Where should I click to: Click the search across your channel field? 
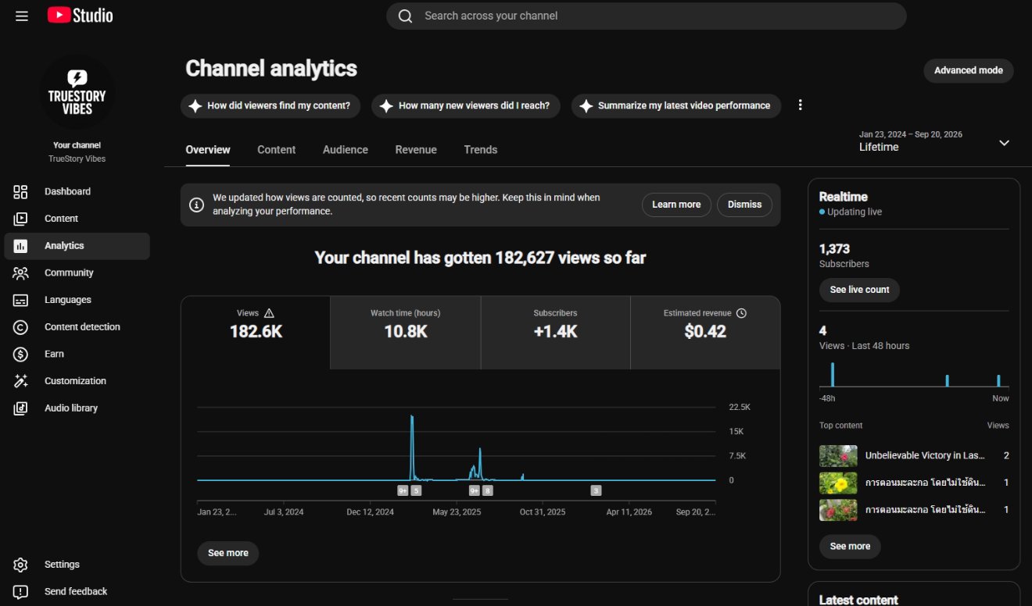point(646,16)
